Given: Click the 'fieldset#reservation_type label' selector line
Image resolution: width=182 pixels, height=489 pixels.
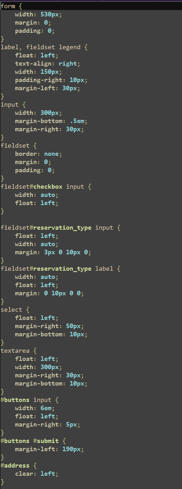Looking at the screenshot, I should click(57, 269).
